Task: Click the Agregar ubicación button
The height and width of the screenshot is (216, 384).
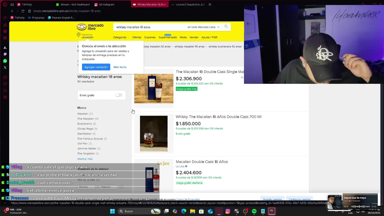Action: [96, 67]
